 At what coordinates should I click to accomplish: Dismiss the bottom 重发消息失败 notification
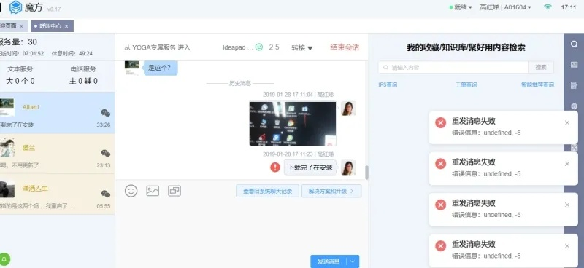[567, 245]
